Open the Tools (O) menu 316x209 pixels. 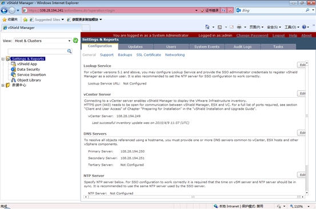coord(292,27)
